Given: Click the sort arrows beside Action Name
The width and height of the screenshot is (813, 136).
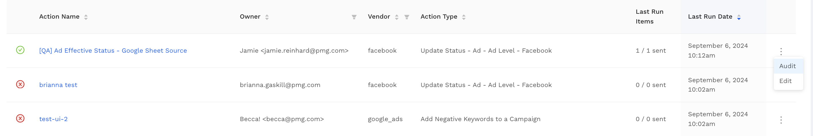Looking at the screenshot, I should click(86, 17).
